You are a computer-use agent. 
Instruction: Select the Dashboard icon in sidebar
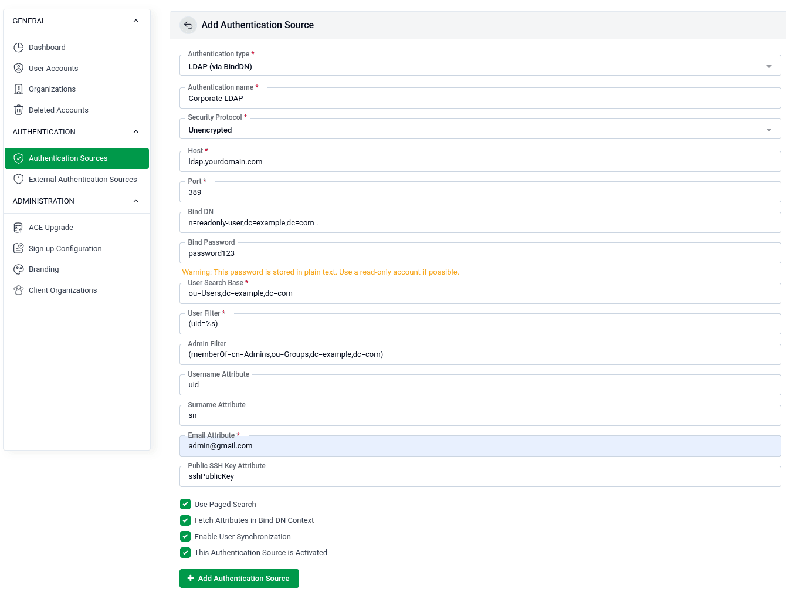pos(18,47)
